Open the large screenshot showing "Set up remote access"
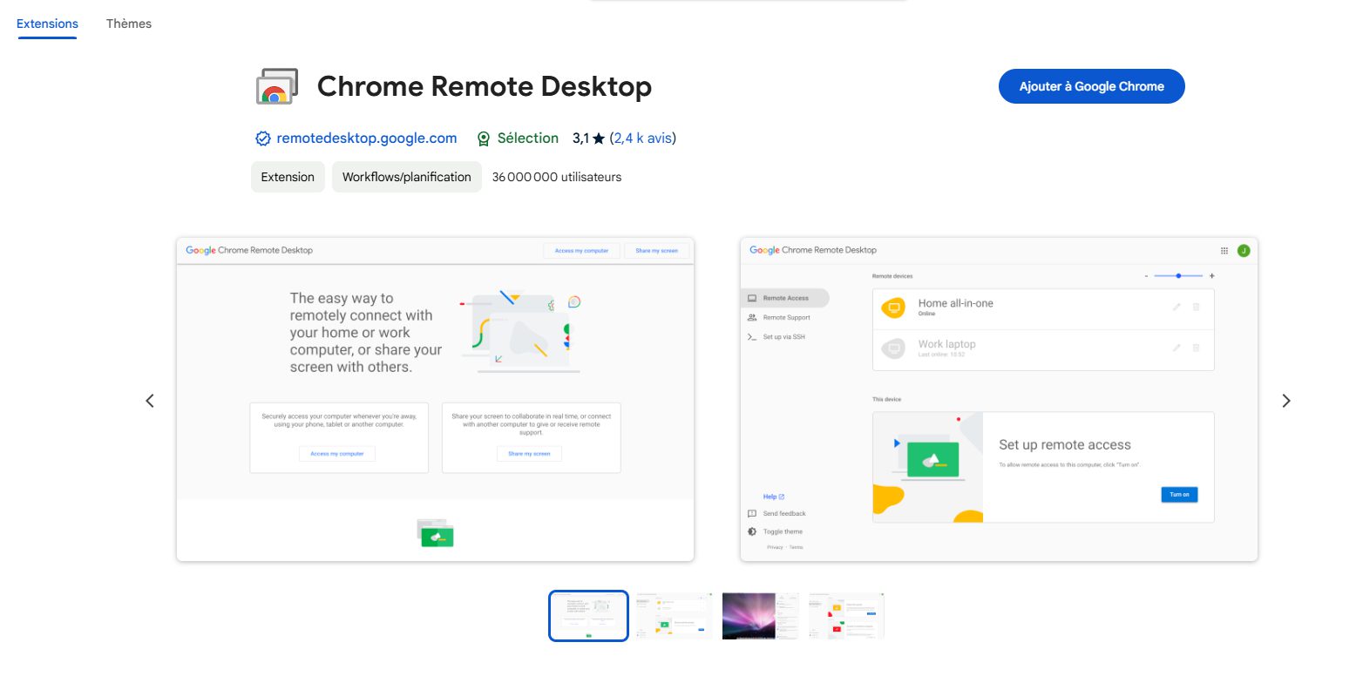 click(x=999, y=399)
